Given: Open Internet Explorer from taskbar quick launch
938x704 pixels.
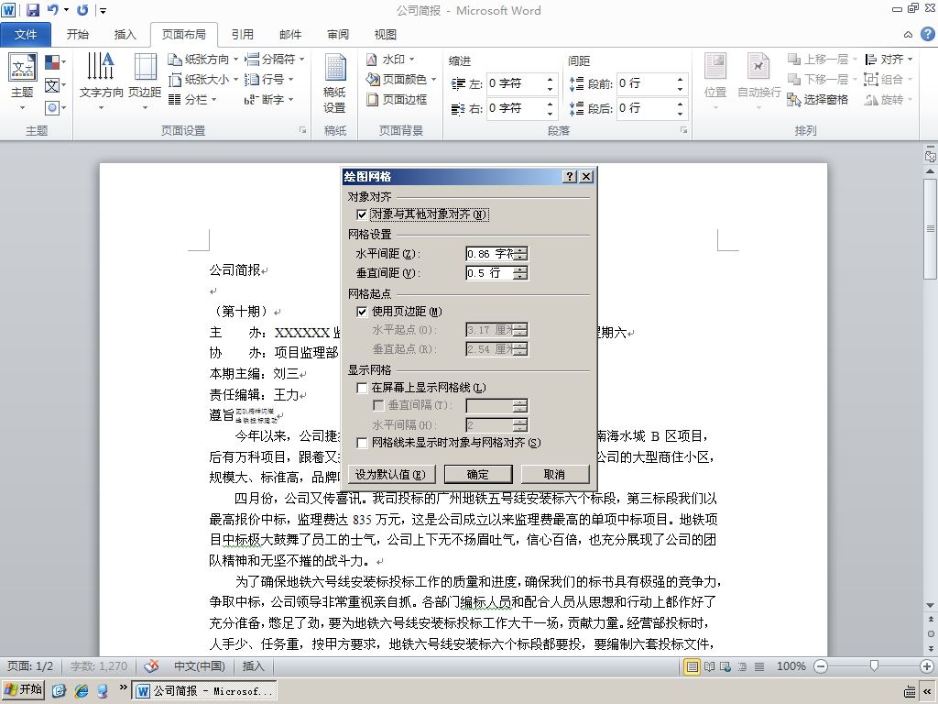Looking at the screenshot, I should click(x=82, y=691).
